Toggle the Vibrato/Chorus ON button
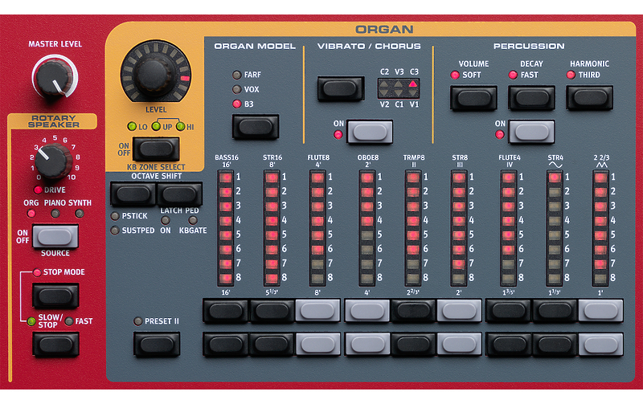Image resolution: width=643 pixels, height=404 pixels. pos(370,132)
